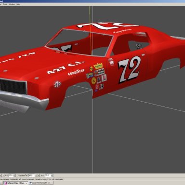The width and height of the screenshot is (185, 185).
Task: Click the Lighting/Dif value field
Action: [x=31, y=175]
